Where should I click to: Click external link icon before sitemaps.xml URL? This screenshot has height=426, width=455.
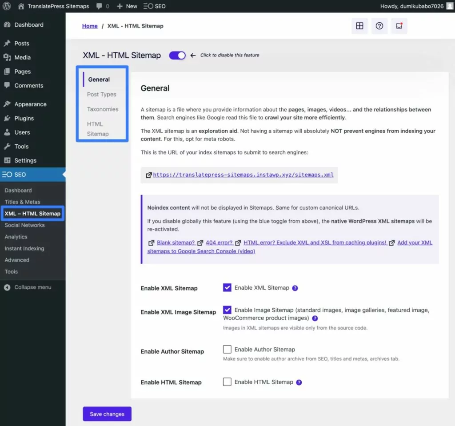click(x=148, y=175)
